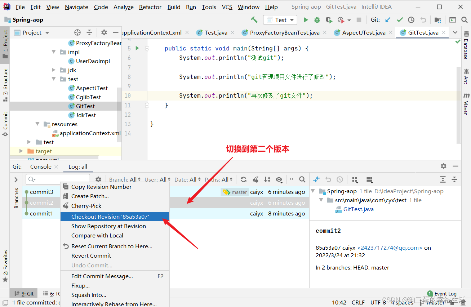Toggle line 5 run gutter arrow

pos(137,48)
